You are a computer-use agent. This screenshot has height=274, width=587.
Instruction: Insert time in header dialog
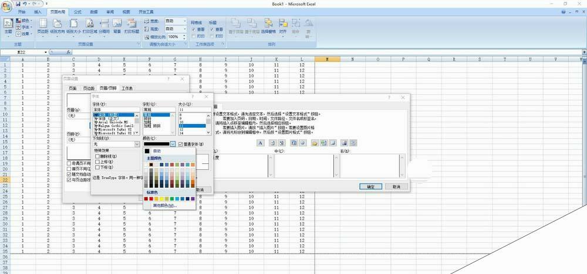tap(303, 143)
